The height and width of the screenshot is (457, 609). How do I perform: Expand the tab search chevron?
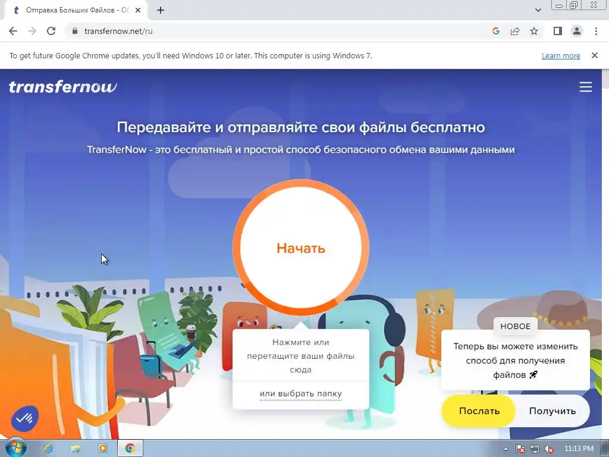click(x=538, y=10)
